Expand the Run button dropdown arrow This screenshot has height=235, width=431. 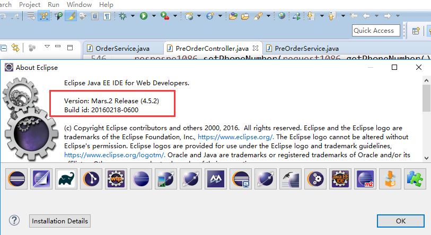(154, 16)
